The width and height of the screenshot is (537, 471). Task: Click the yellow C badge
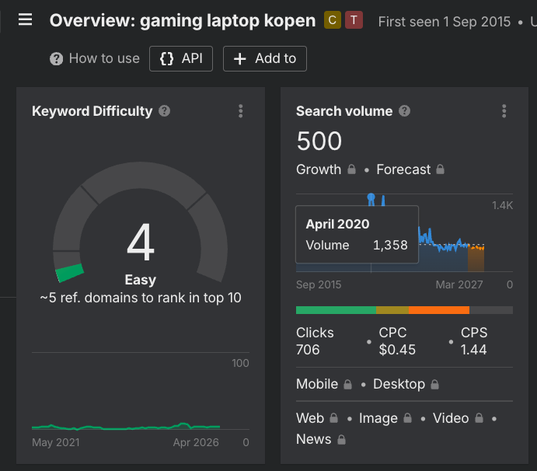pyautogui.click(x=333, y=20)
